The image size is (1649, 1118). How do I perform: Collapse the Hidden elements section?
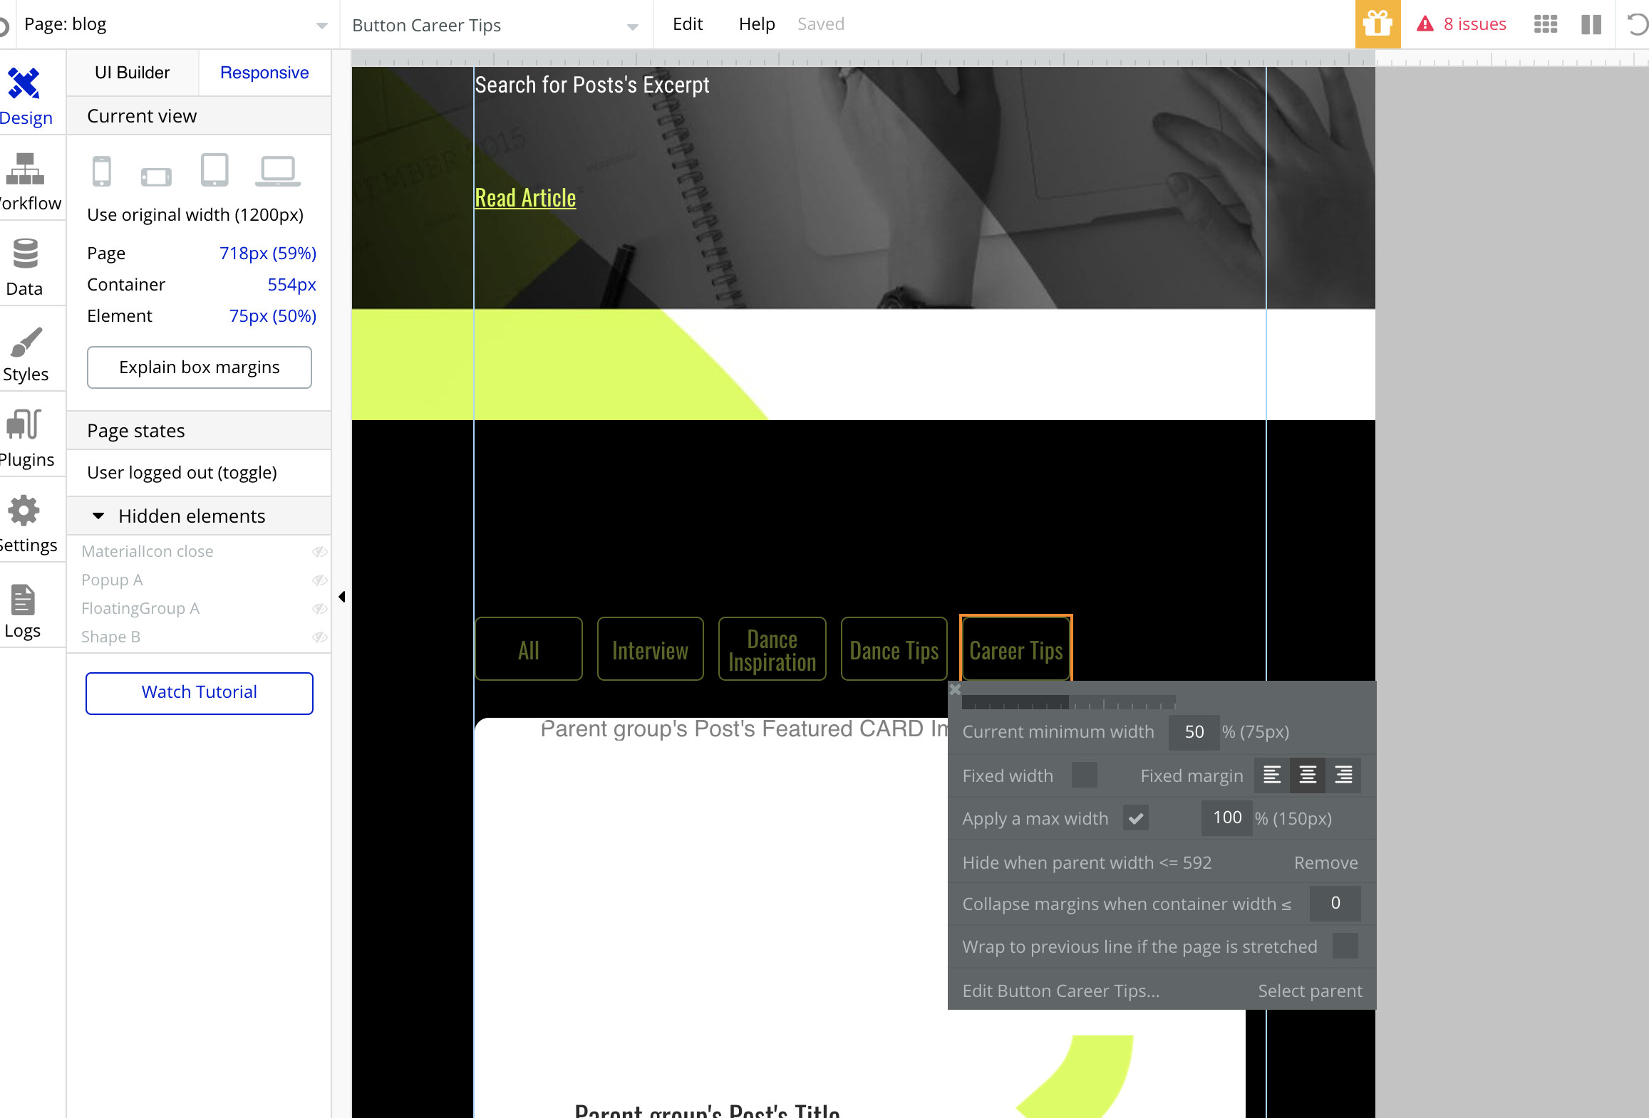98,516
